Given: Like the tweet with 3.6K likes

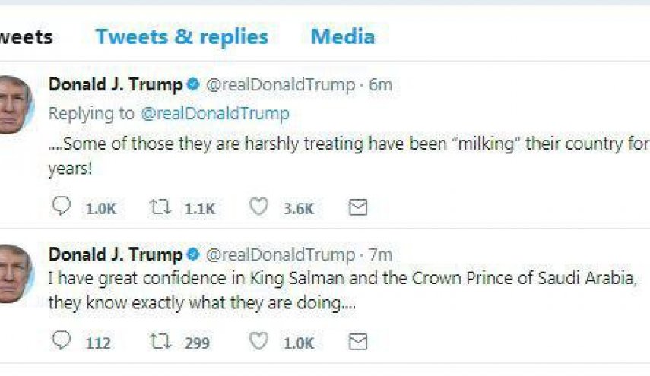Looking at the screenshot, I should click(x=258, y=206).
